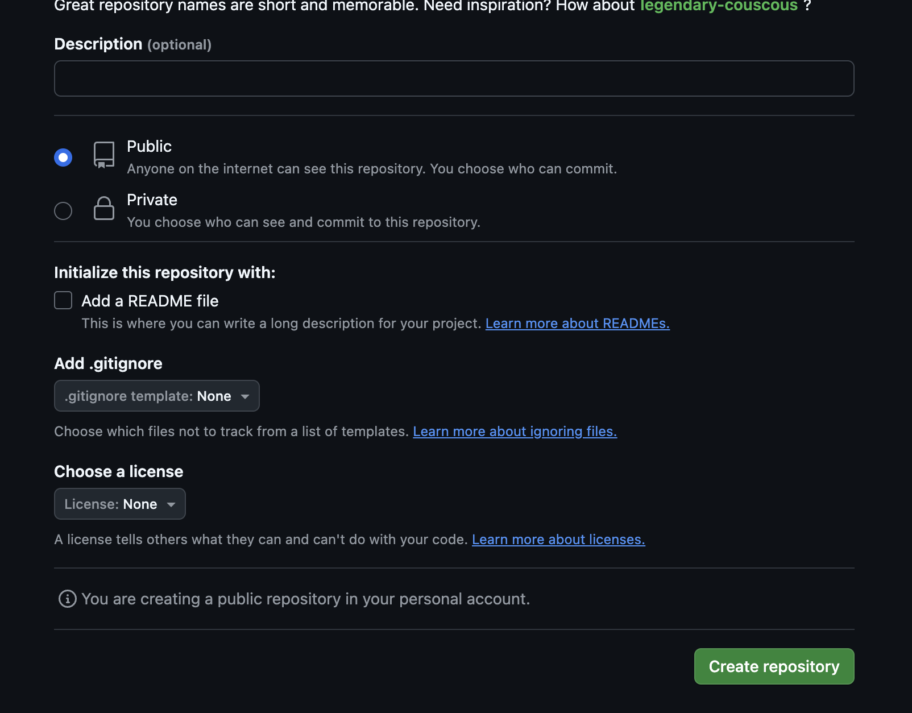Click the Public label text
912x713 pixels.
click(x=149, y=146)
